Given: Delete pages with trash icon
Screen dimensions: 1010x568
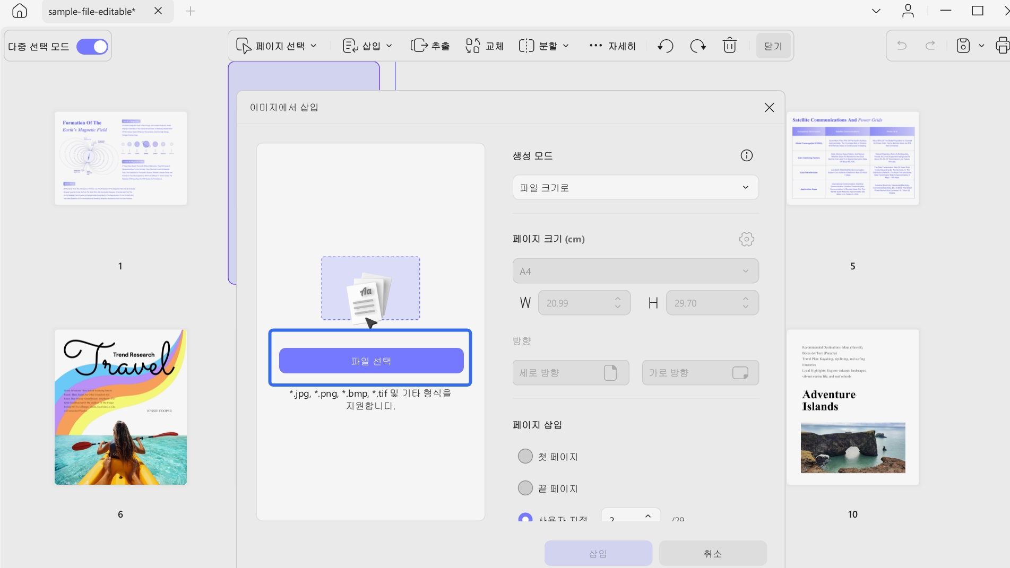Looking at the screenshot, I should (730, 46).
